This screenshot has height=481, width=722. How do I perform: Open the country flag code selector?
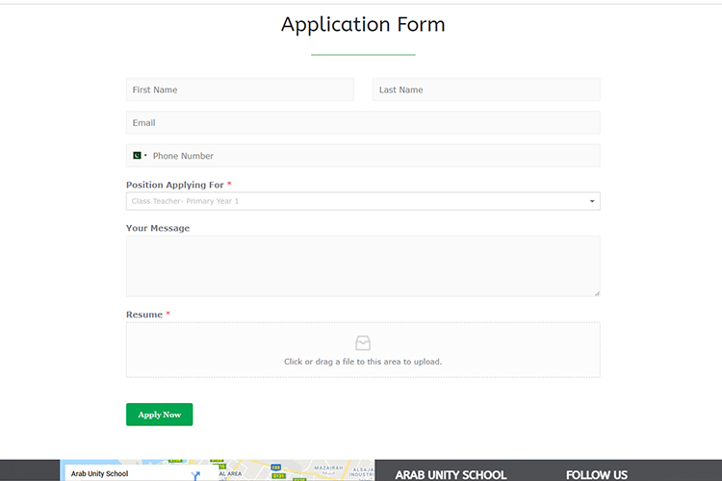tap(140, 156)
